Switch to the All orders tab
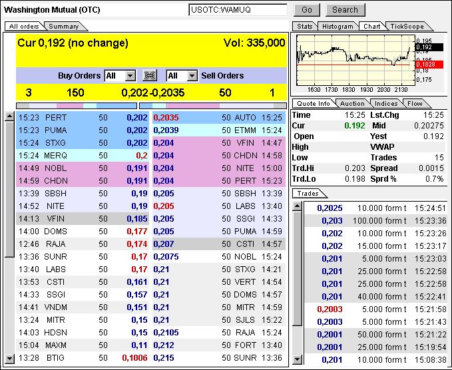This screenshot has height=370, width=452. click(24, 26)
